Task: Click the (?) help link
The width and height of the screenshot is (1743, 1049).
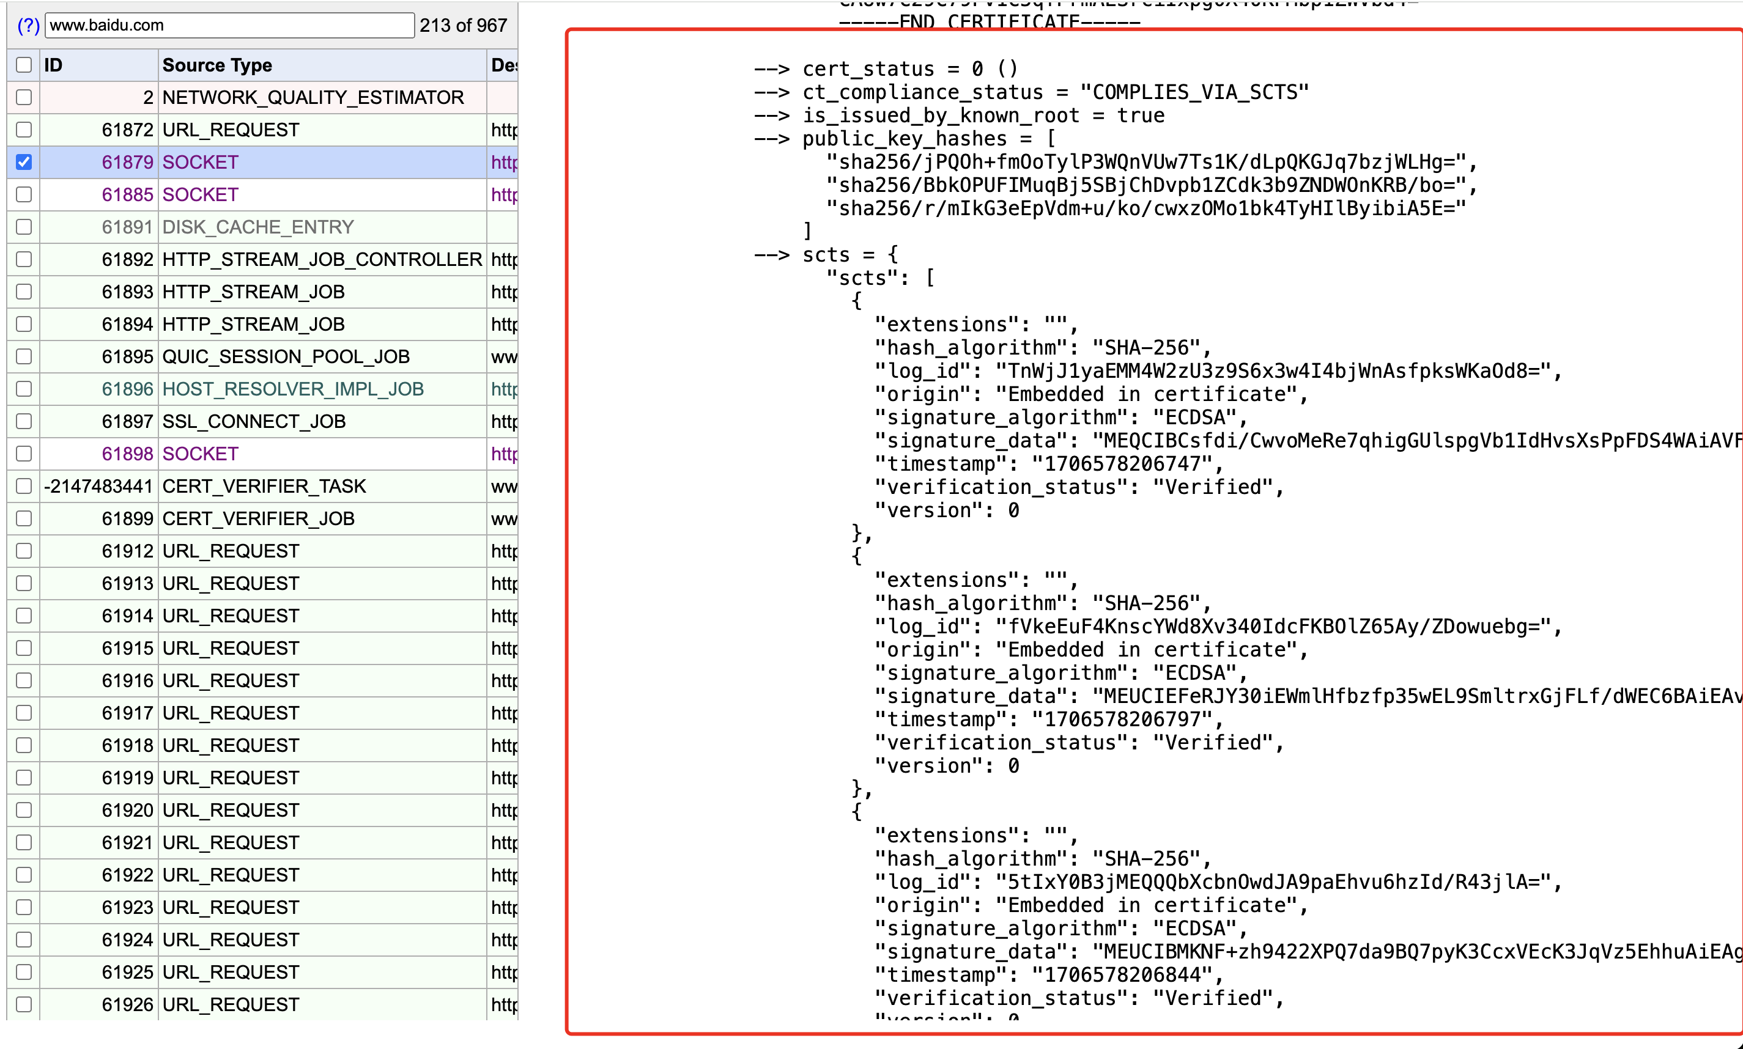Action: [x=28, y=26]
